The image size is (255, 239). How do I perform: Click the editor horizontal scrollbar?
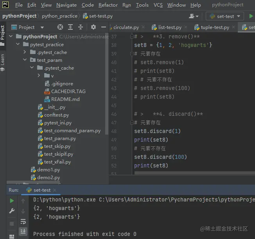click(x=194, y=173)
